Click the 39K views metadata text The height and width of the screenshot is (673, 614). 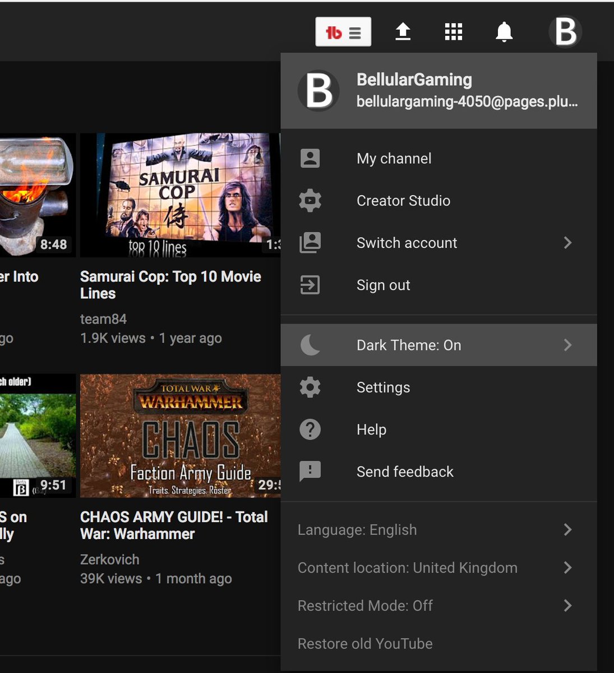111,579
